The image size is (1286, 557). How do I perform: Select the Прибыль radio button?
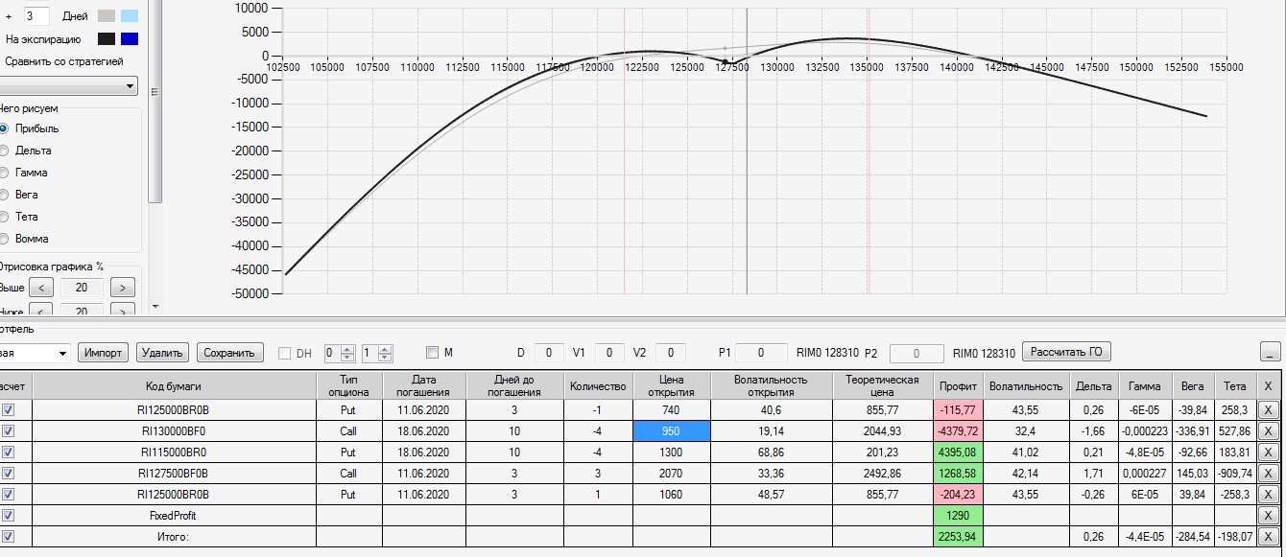coord(4,128)
